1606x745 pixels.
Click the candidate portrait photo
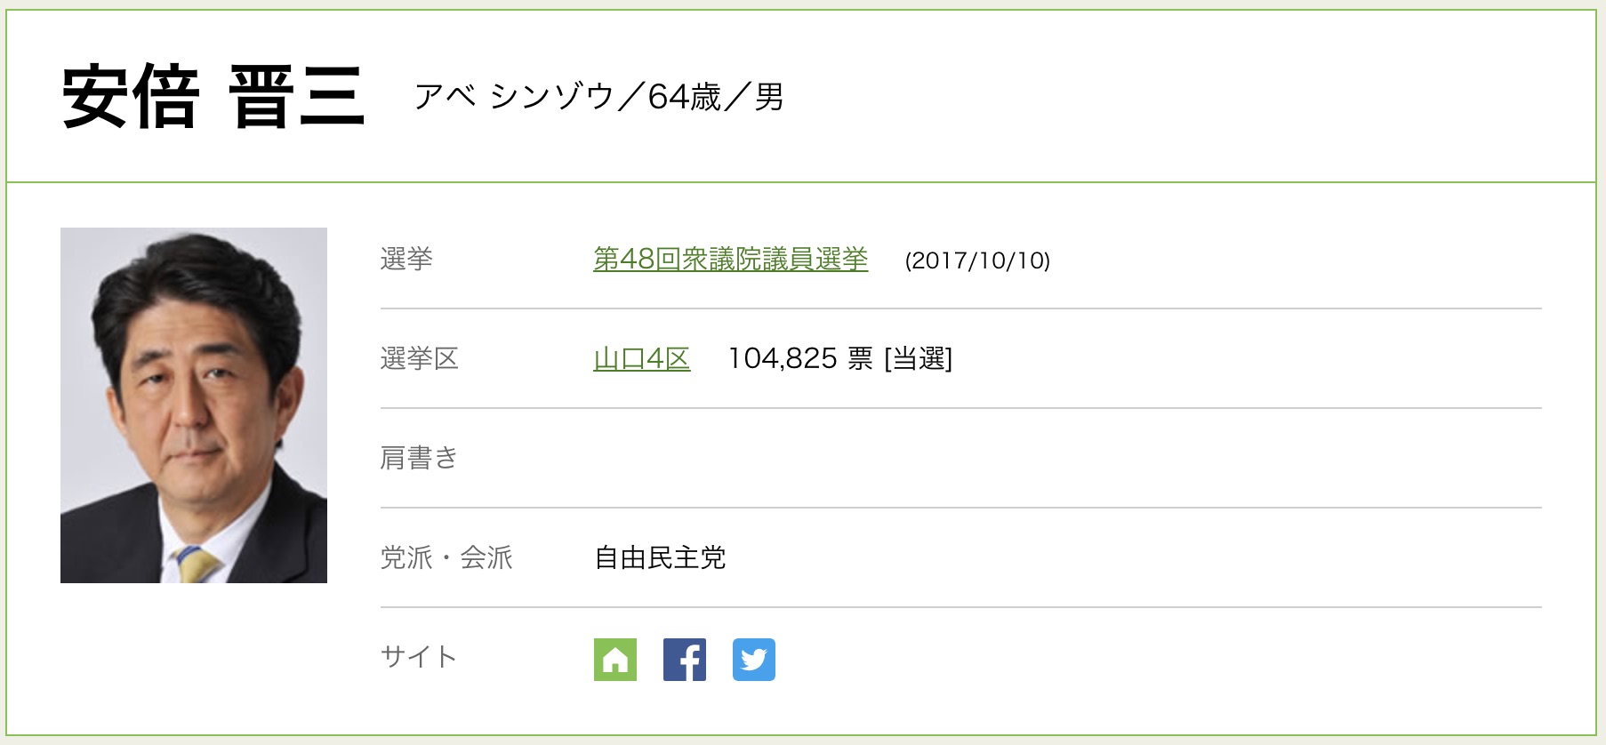194,405
